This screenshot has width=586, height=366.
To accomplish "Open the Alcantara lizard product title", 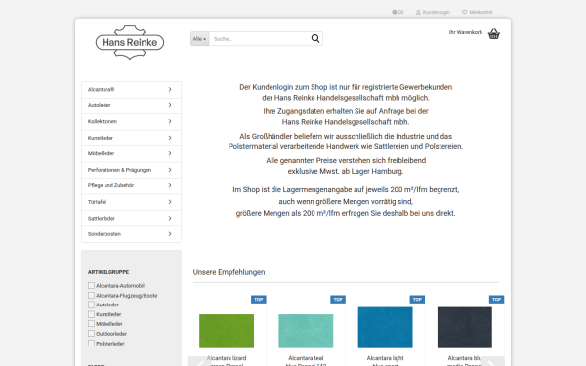I will [x=227, y=361].
